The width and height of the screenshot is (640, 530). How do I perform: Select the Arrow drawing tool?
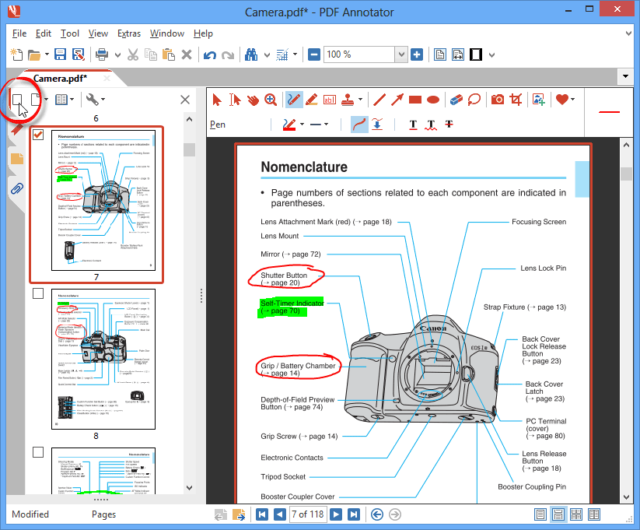pyautogui.click(x=397, y=100)
